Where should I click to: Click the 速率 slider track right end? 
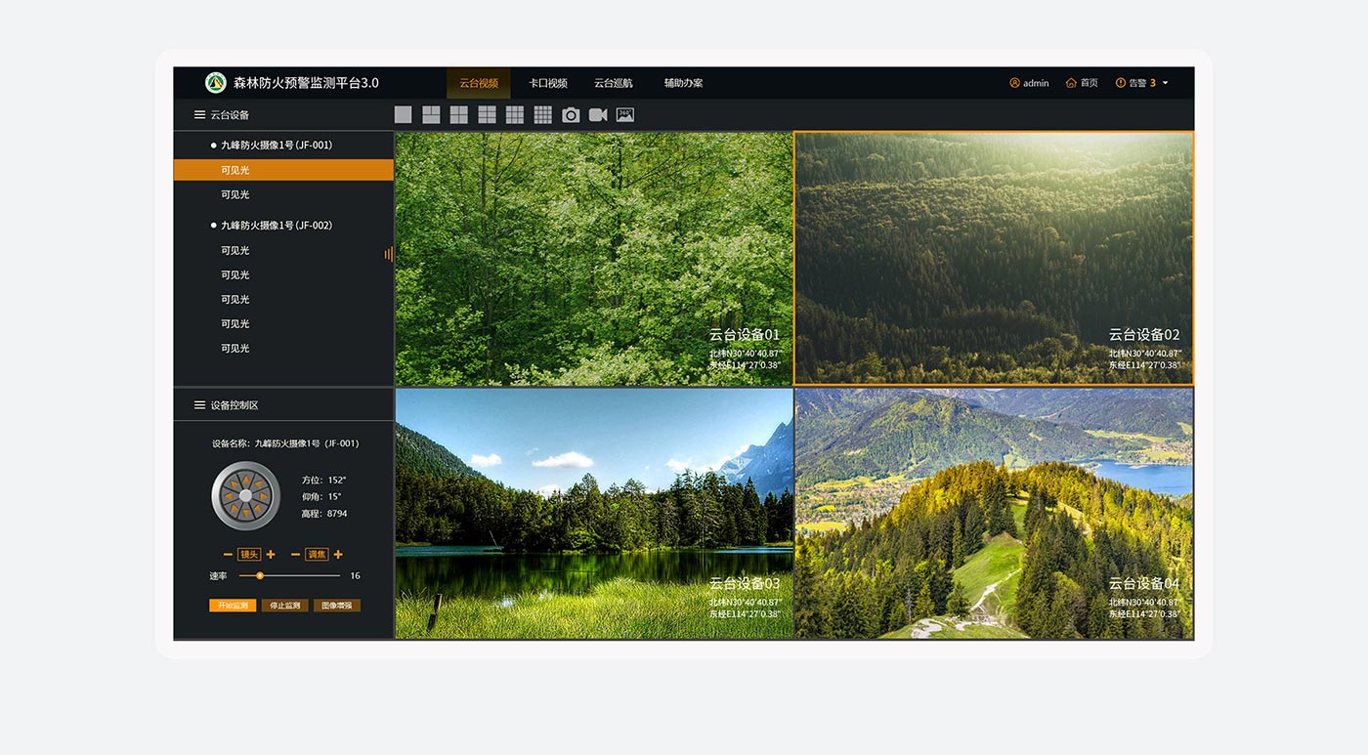click(337, 576)
